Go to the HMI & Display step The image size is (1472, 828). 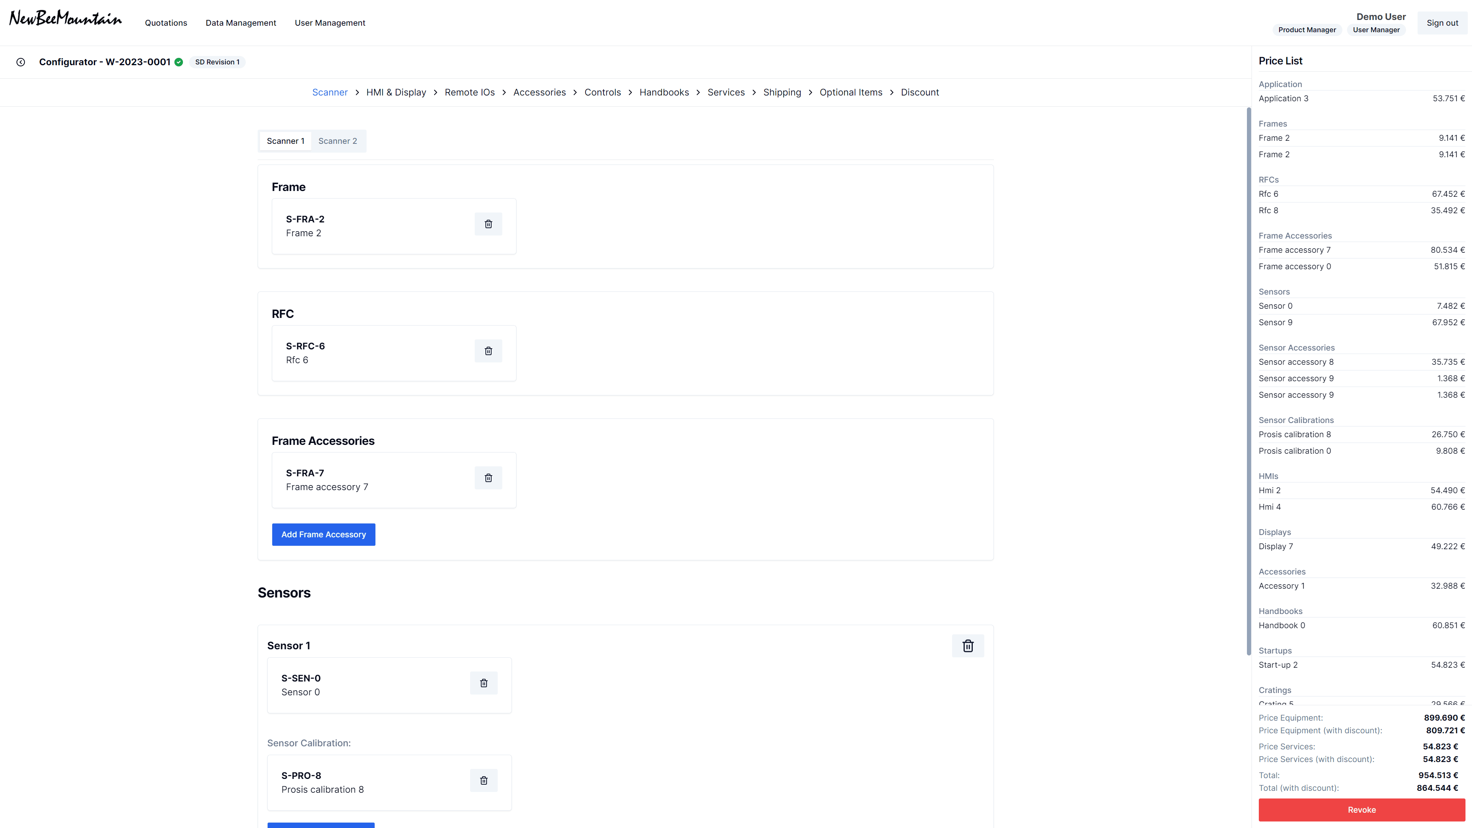396,92
